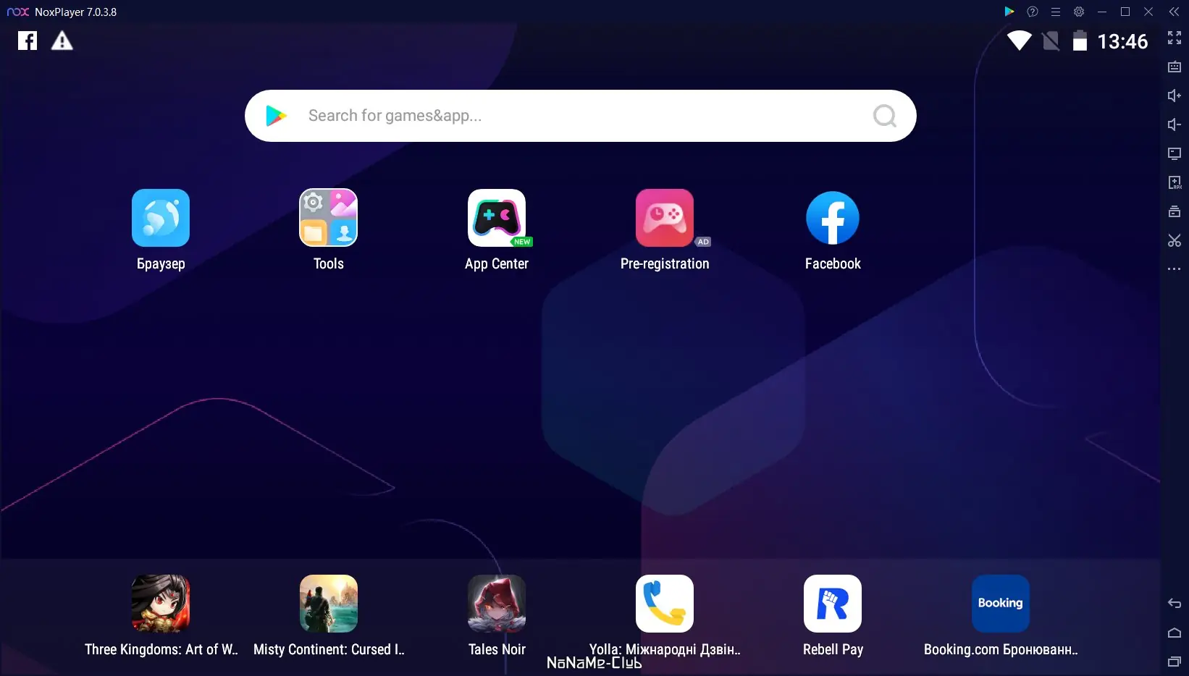Launch the Facebook app
Viewport: 1189px width, 676px height.
coord(833,218)
